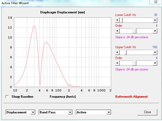The height and width of the screenshot is (121, 162).
Task: Close the Active Filter Wizard window
Action: [x=156, y=2]
